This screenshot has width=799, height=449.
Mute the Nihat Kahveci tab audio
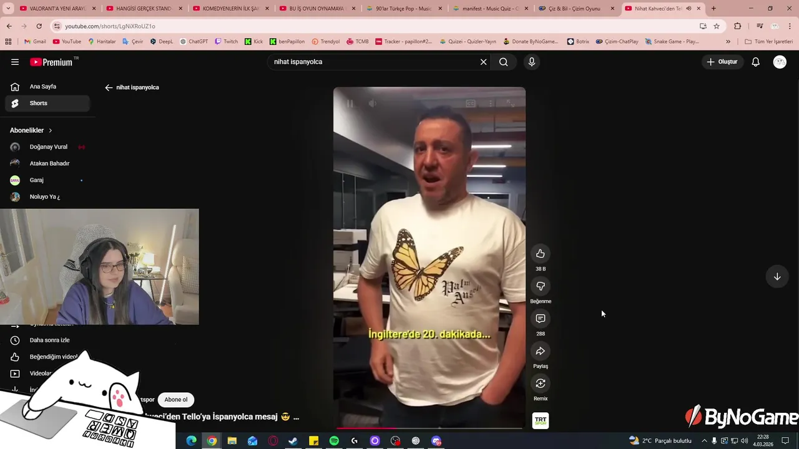[x=689, y=9]
